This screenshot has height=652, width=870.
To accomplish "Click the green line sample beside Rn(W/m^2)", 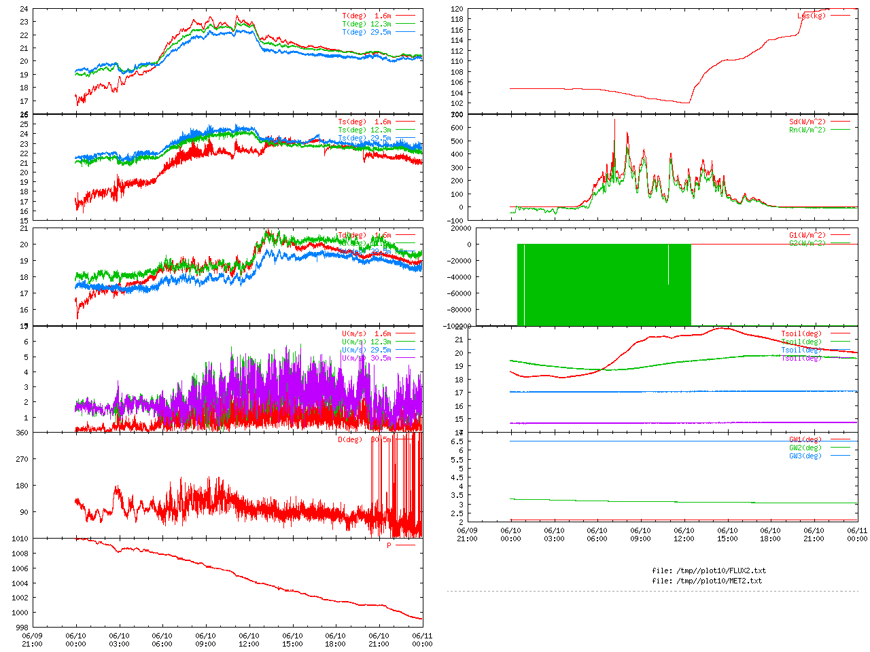I will click(840, 130).
